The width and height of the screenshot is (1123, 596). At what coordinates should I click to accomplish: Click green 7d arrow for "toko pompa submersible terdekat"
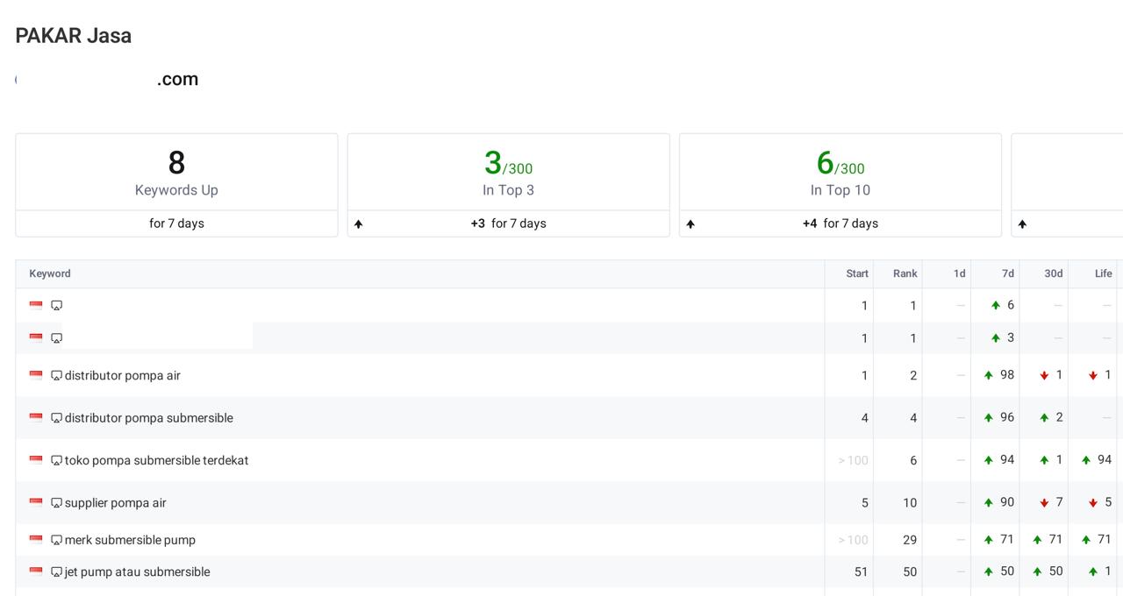tap(988, 460)
